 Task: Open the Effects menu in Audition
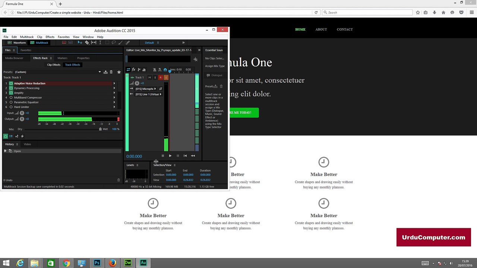point(50,37)
